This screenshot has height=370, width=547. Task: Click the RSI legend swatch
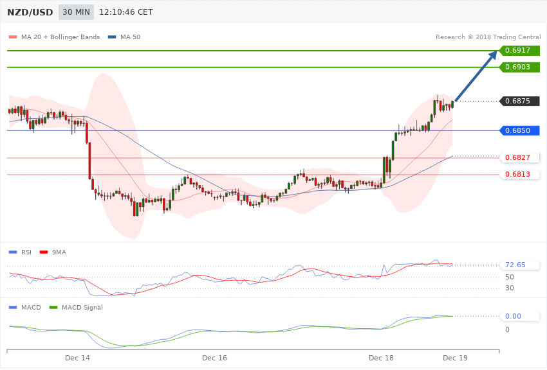tap(13, 252)
